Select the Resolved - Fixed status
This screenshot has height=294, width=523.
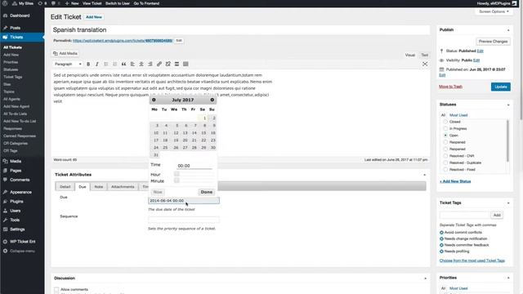pos(445,169)
